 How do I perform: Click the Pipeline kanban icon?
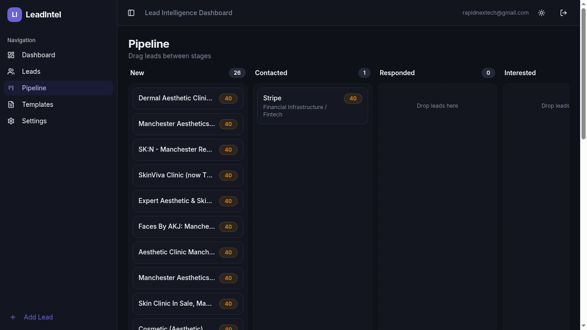click(x=11, y=88)
